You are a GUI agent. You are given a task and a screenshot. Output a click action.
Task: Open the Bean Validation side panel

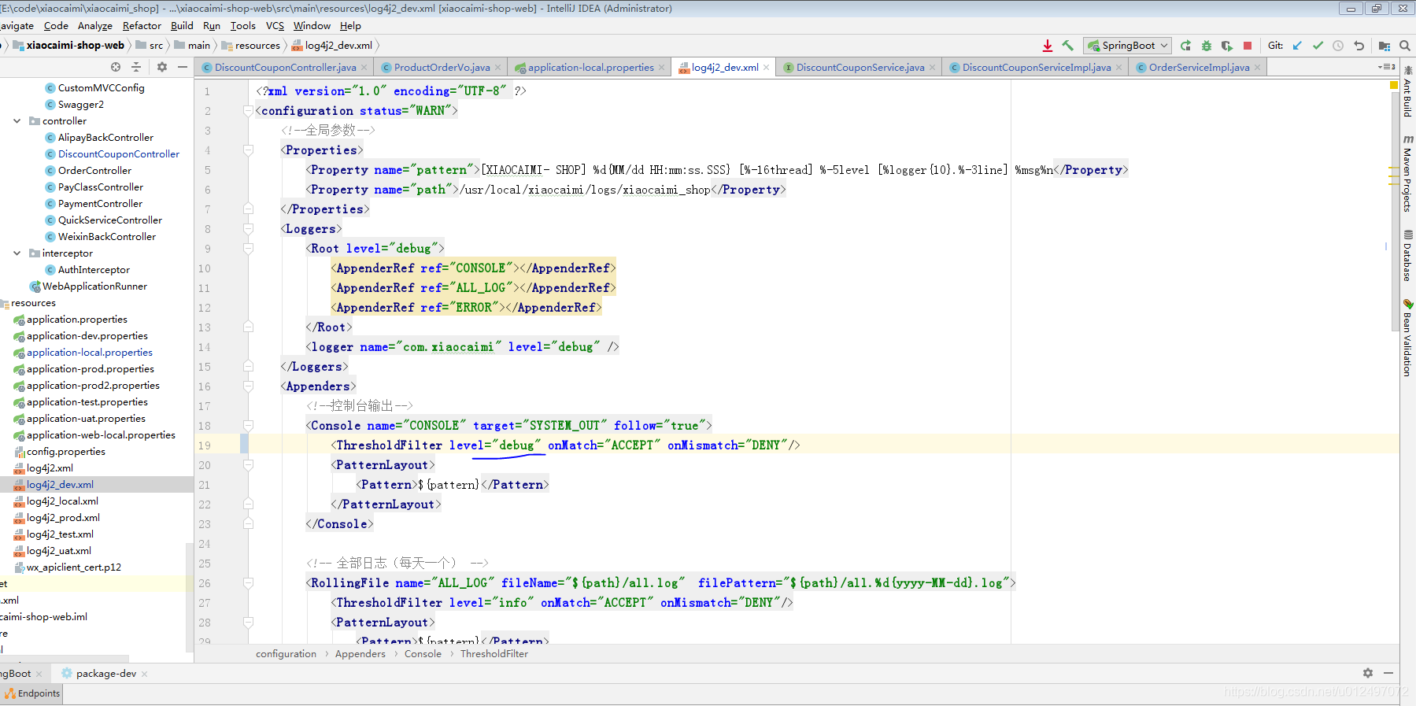pyautogui.click(x=1407, y=338)
